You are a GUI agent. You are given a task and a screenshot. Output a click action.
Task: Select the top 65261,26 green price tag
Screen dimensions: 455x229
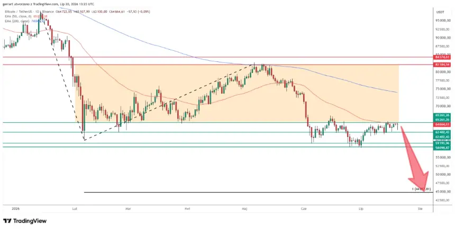(x=443, y=115)
